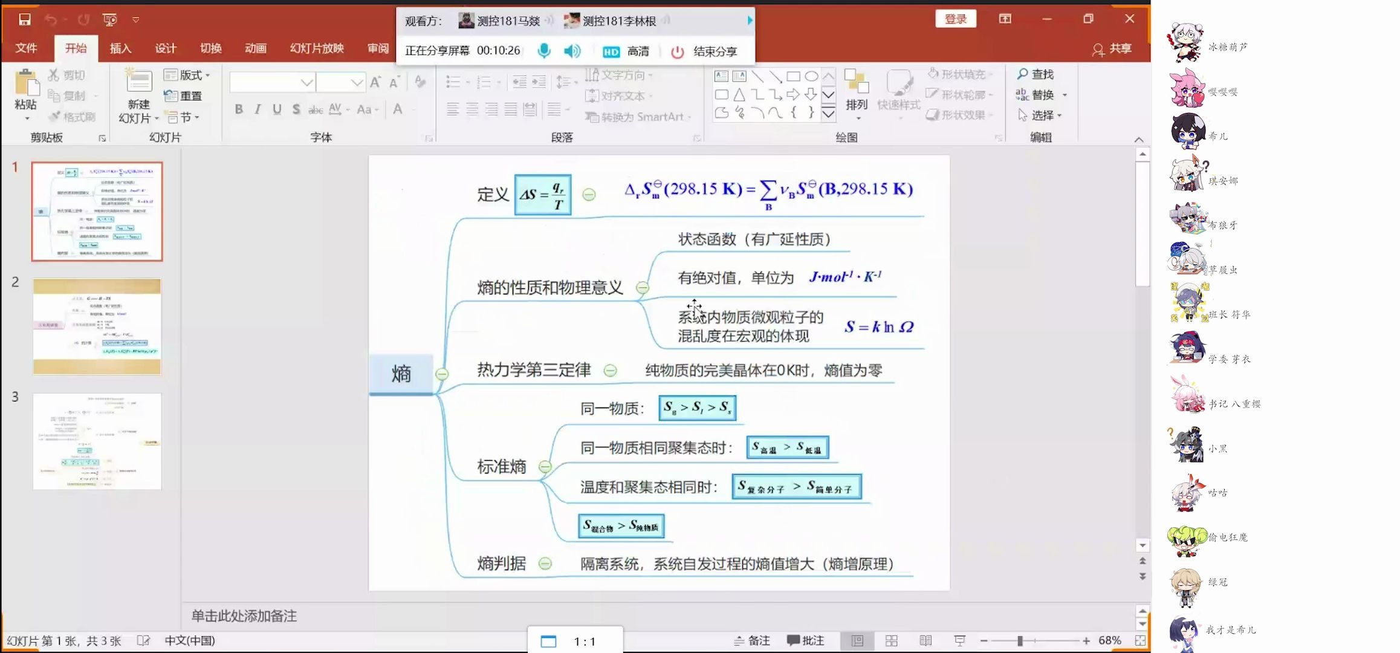Screen dimensions: 1400x653
Task: Start slideshow from beginning quick access icon
Action: [x=109, y=19]
